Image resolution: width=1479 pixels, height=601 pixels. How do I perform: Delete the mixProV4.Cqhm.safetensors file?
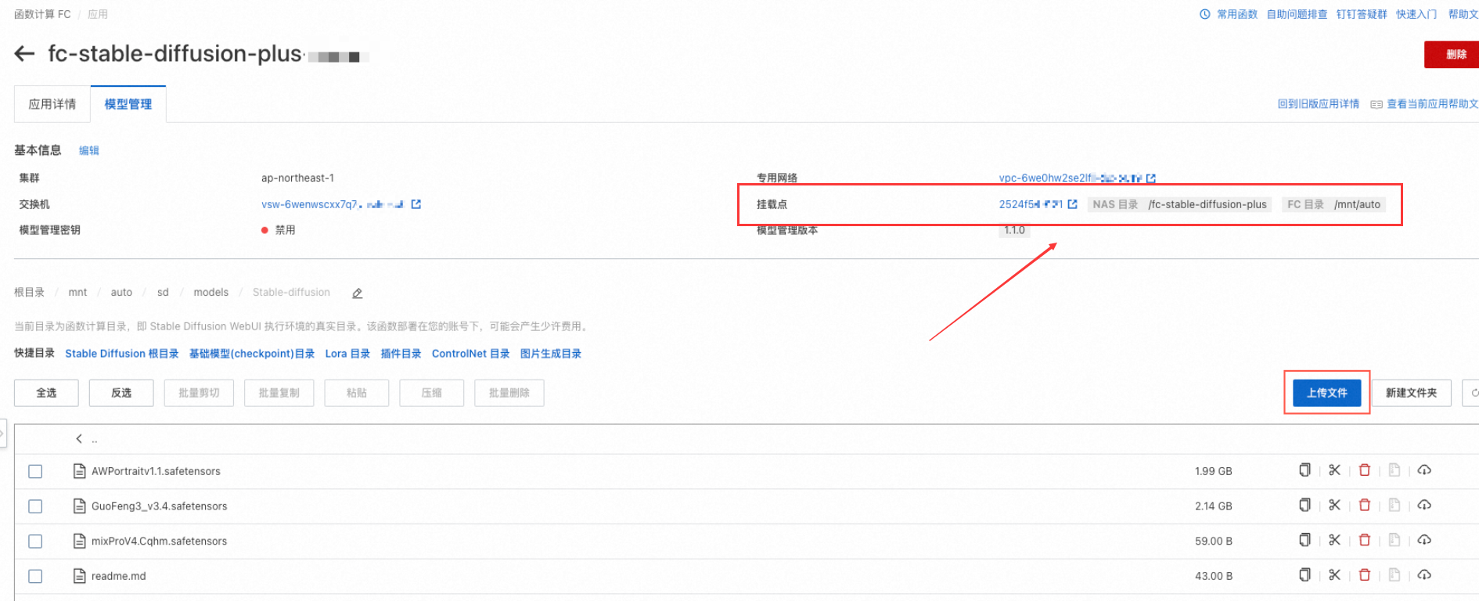[1365, 540]
